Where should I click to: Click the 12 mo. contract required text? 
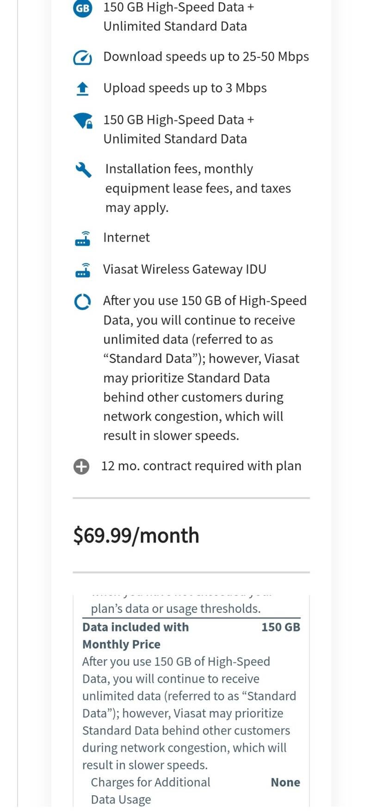[201, 466]
